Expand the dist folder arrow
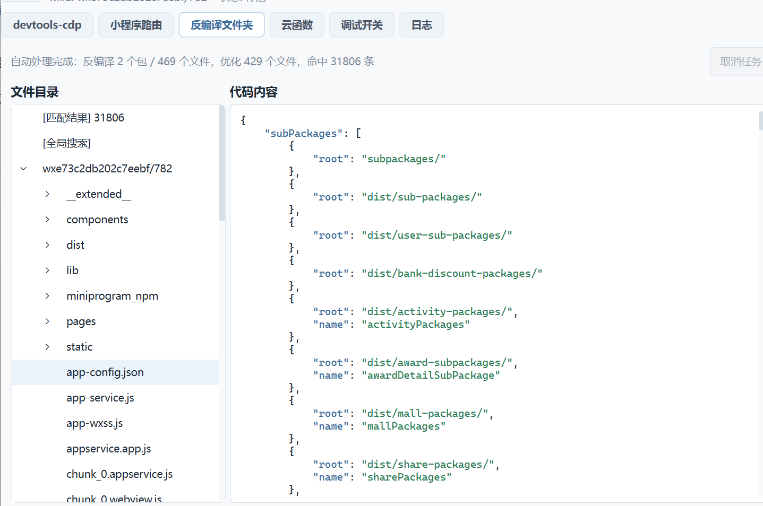Image resolution: width=763 pixels, height=506 pixels. (47, 245)
